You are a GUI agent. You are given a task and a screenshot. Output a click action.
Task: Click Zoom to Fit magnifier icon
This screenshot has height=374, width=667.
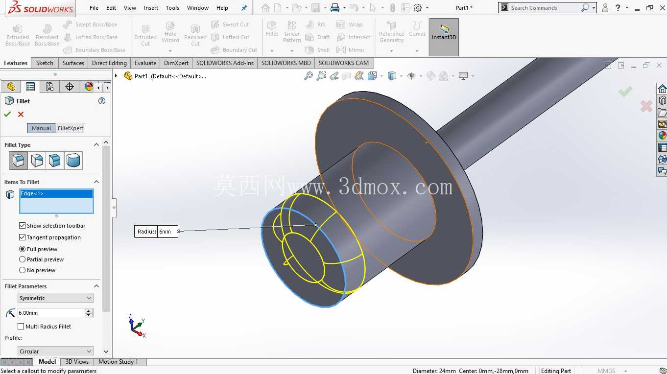pos(309,76)
